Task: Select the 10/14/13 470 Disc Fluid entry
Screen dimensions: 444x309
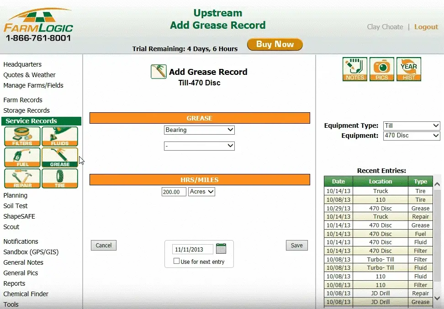Action: (x=378, y=242)
